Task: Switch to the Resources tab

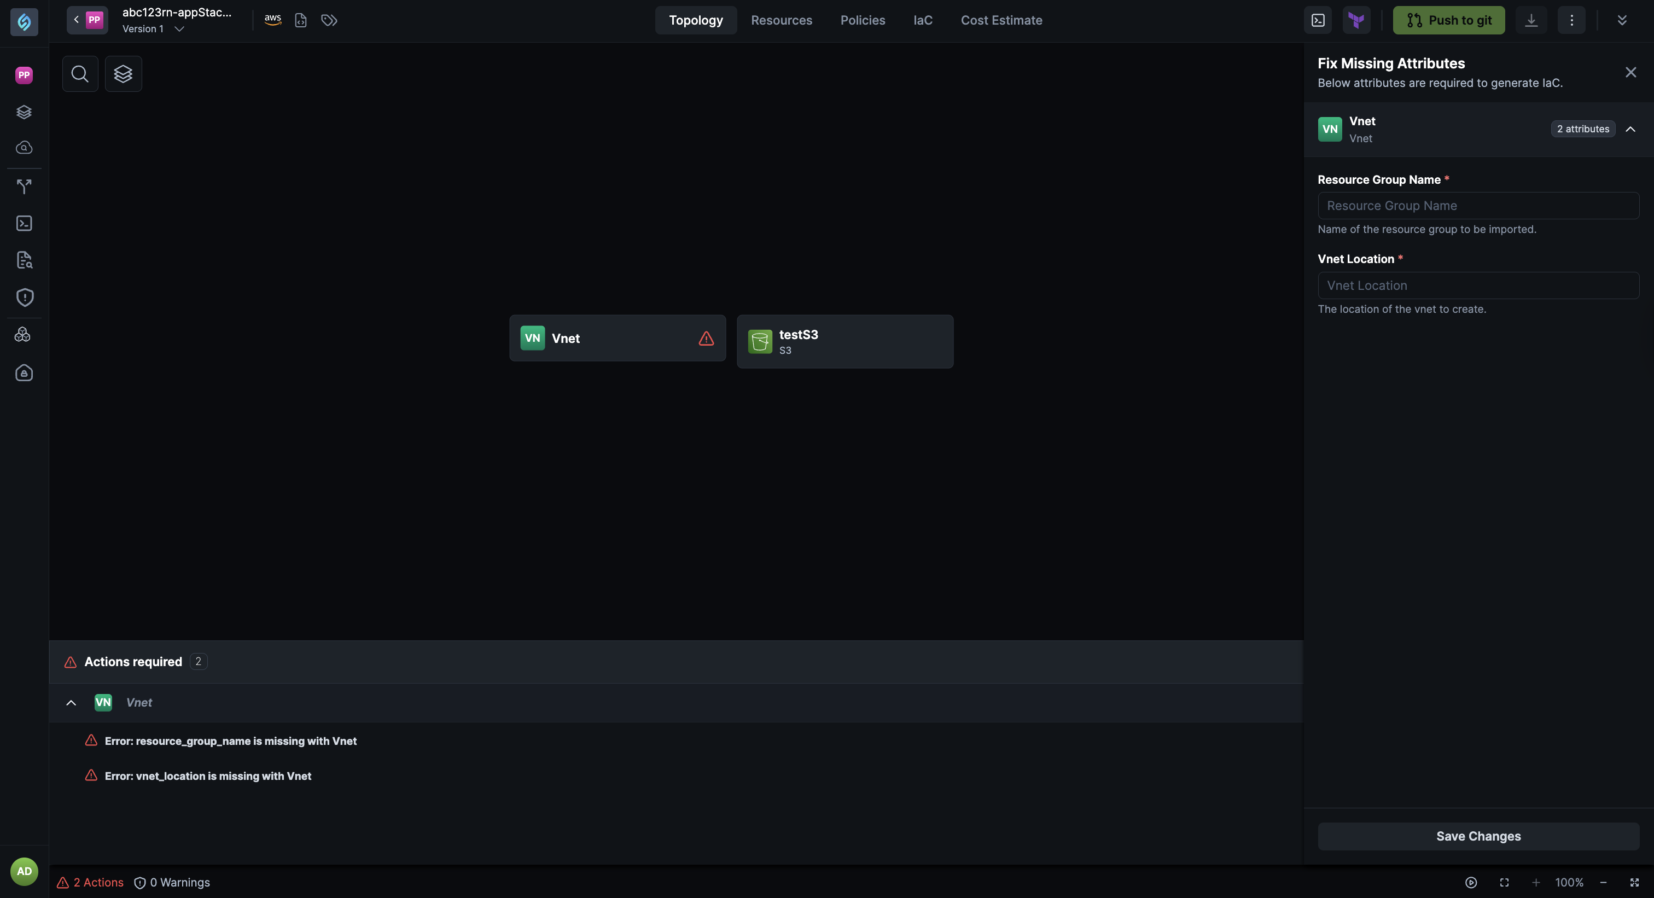Action: click(781, 20)
